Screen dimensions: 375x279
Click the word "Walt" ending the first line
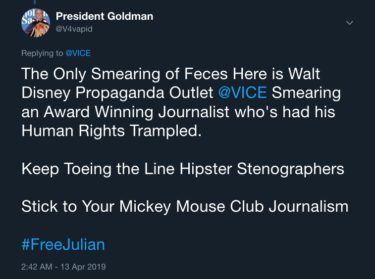[304, 74]
